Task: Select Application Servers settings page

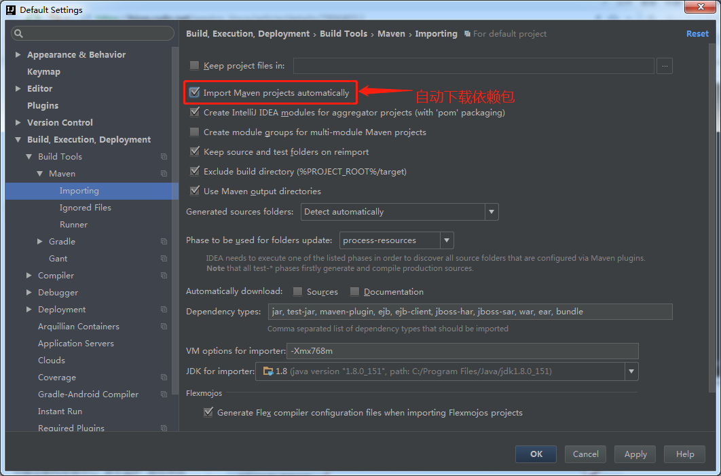Action: click(x=76, y=344)
